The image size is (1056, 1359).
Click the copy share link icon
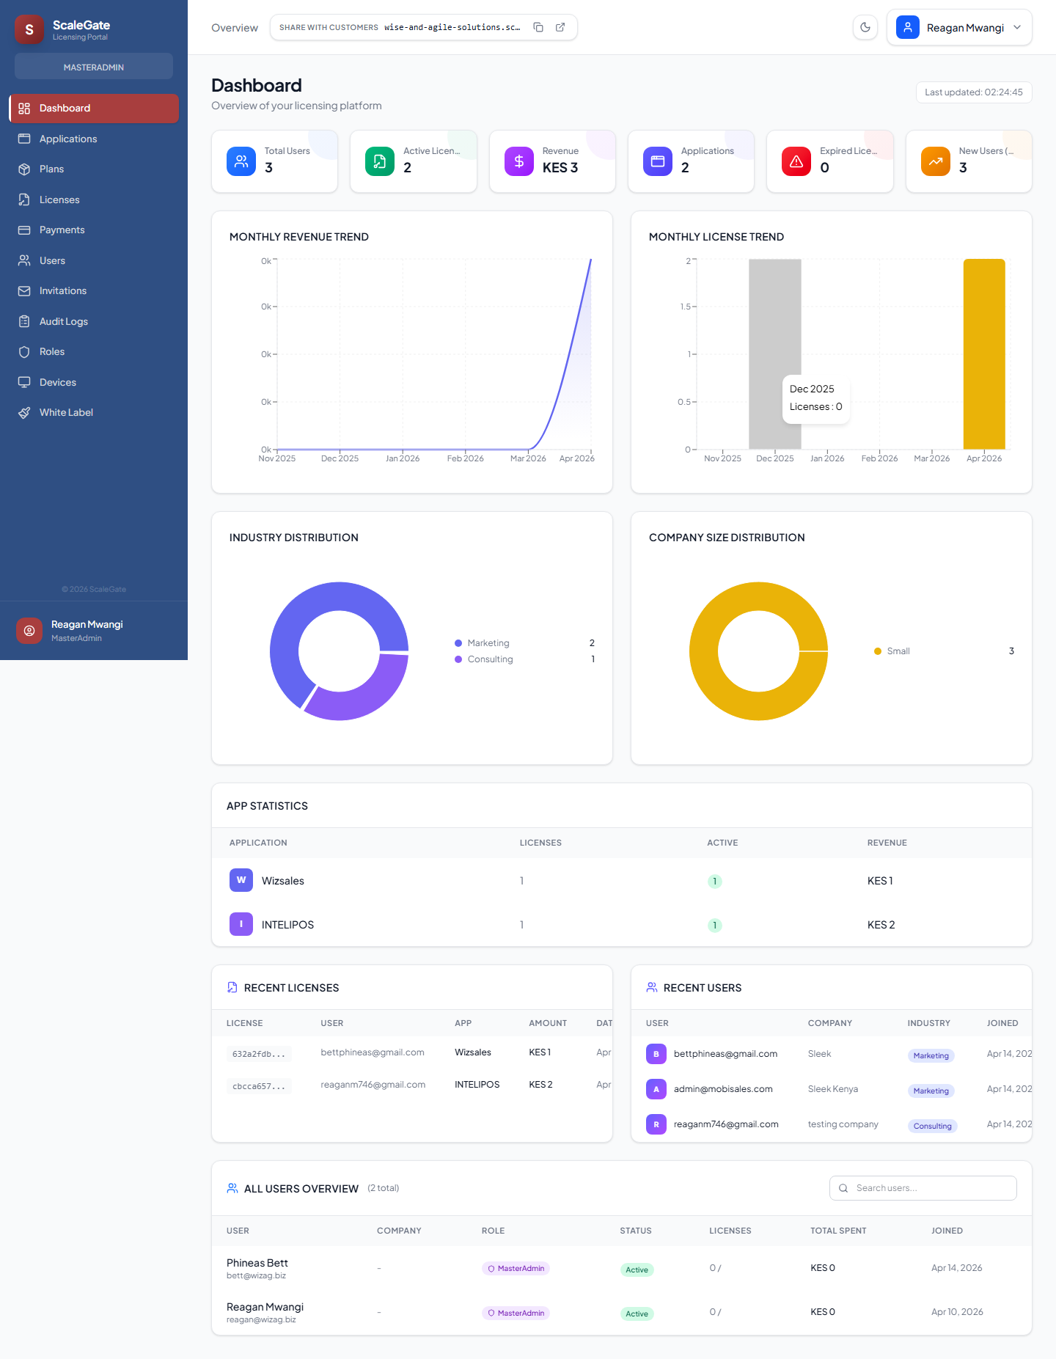[538, 27]
